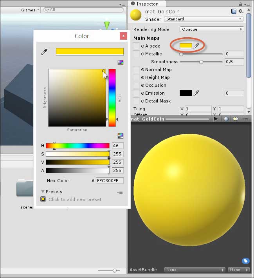Click the eyedropper next to the Emission swatch
Screen dimensions: 254x278
coord(196,93)
